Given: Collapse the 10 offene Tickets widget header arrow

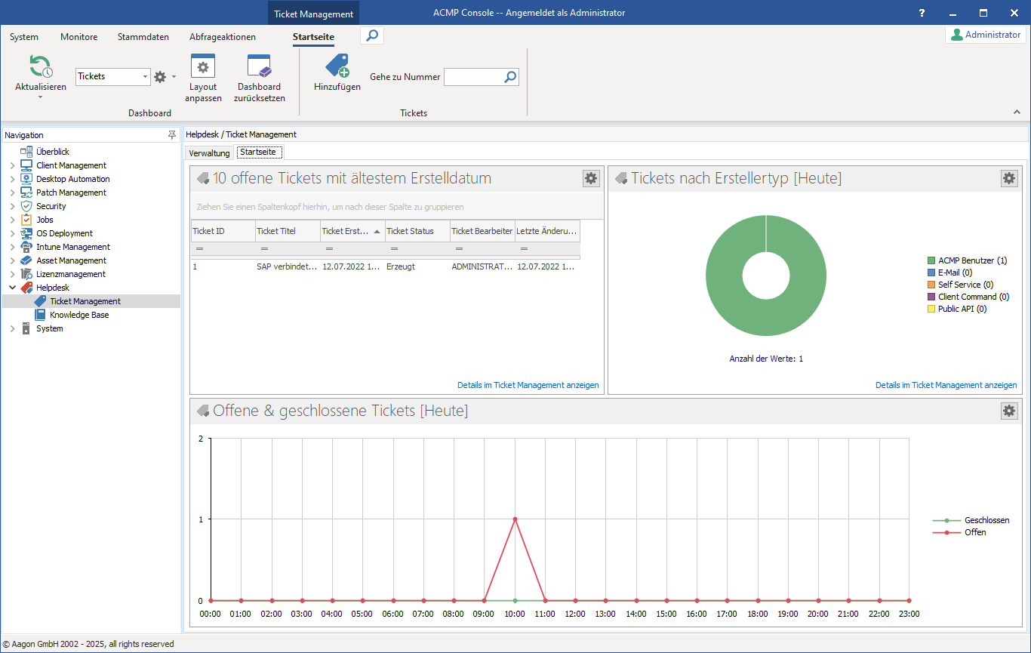Looking at the screenshot, I should click(x=202, y=178).
